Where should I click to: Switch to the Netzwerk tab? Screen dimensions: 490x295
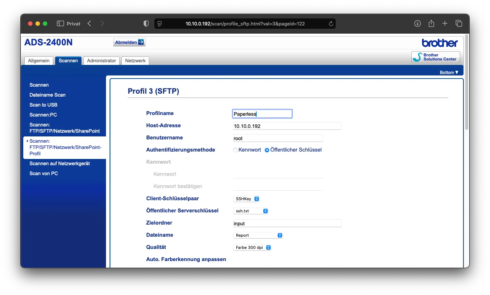pos(135,60)
